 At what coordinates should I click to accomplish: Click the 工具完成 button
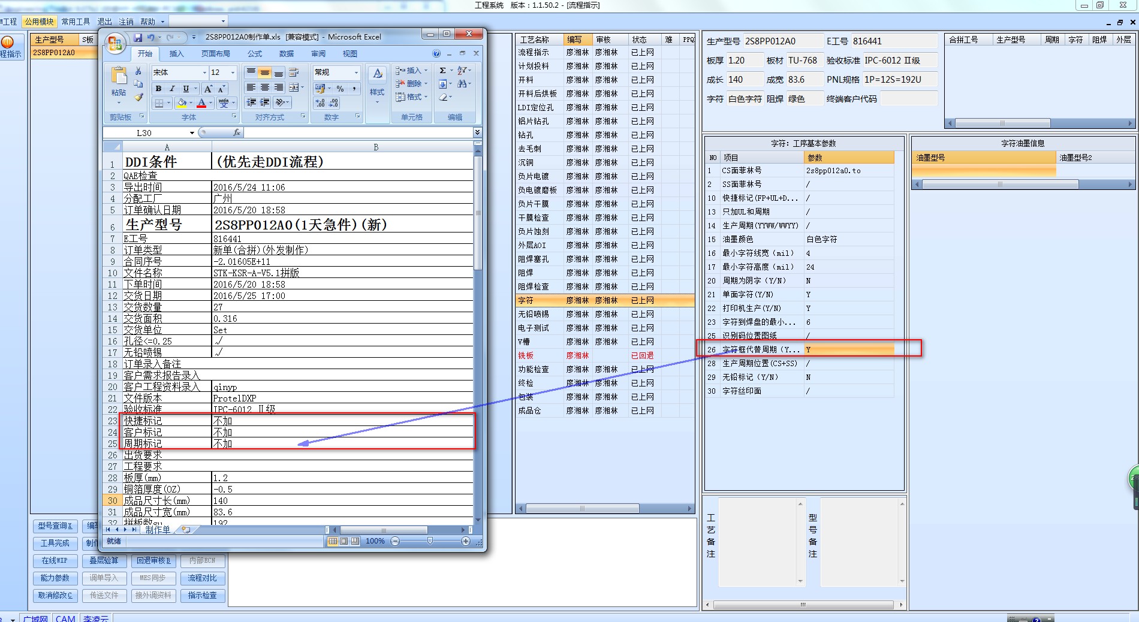click(x=55, y=543)
